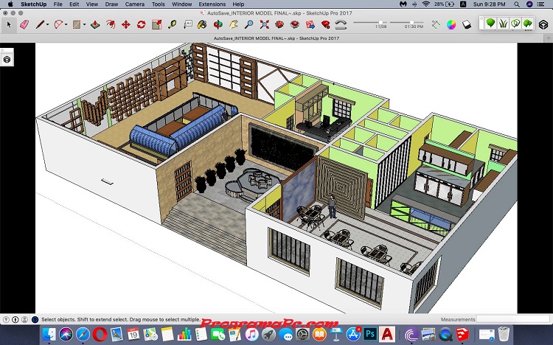Image resolution: width=553 pixels, height=345 pixels.
Task: Activate the Push/Pull tool
Action: click(x=95, y=24)
